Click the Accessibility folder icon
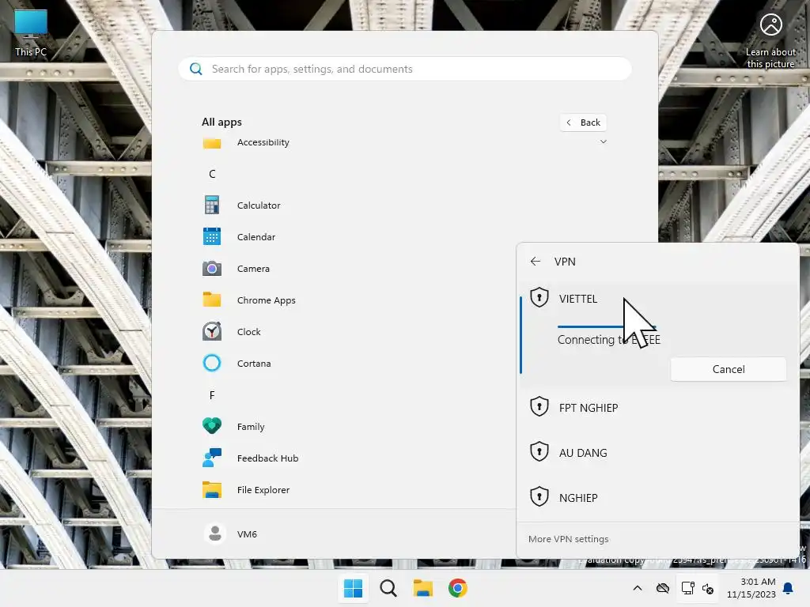810x607 pixels. click(212, 144)
